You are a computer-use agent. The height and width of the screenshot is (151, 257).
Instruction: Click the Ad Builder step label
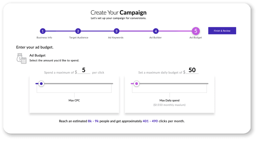155,38
